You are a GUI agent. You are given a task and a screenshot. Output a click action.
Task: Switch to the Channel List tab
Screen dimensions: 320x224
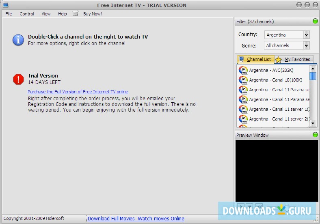pos(255,59)
